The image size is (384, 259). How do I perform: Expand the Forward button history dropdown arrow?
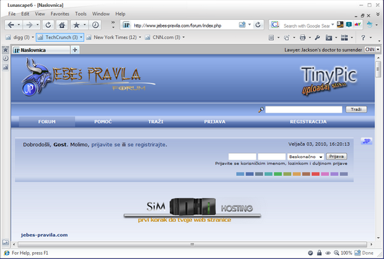tap(37, 25)
